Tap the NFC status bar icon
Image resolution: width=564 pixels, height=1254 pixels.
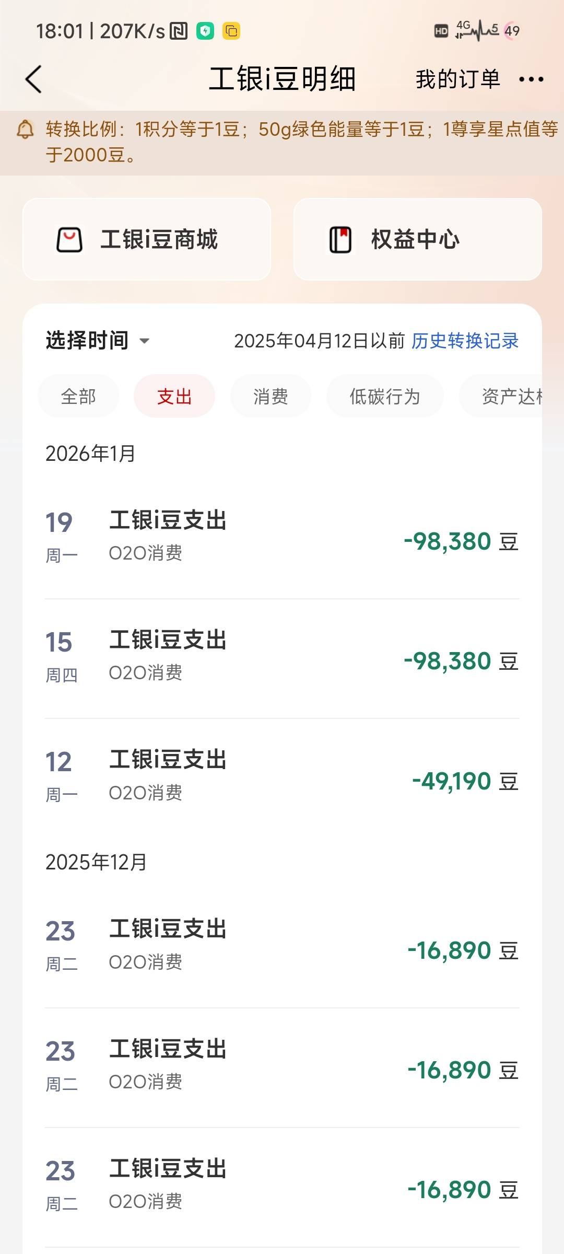pyautogui.click(x=179, y=31)
